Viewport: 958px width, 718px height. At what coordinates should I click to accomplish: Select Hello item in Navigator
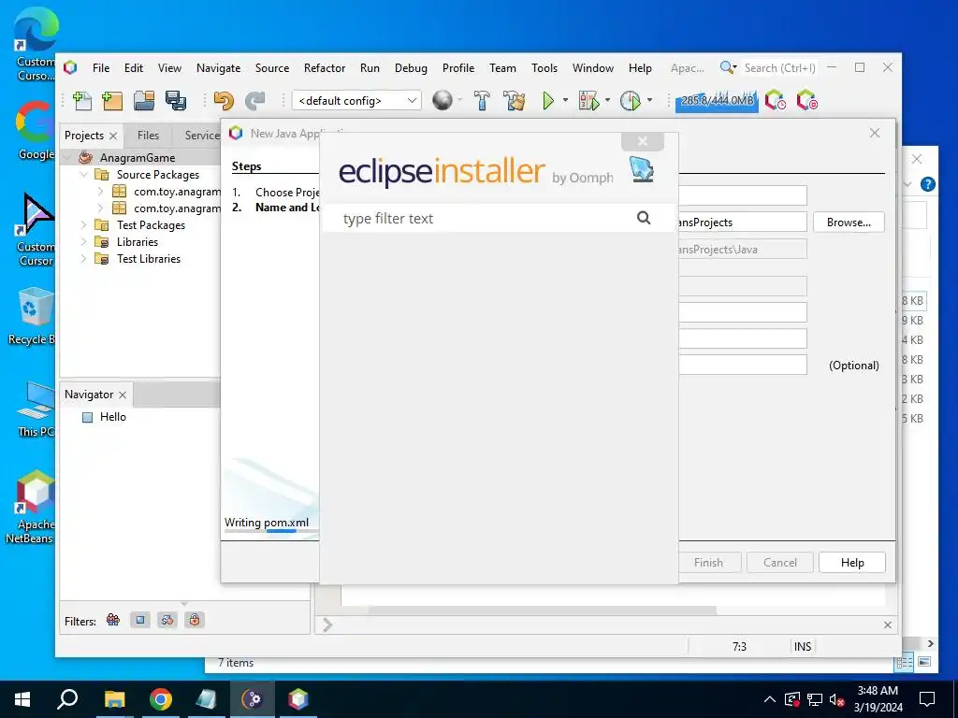click(x=113, y=417)
